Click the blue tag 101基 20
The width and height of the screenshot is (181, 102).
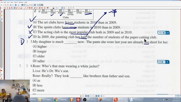[163, 33]
